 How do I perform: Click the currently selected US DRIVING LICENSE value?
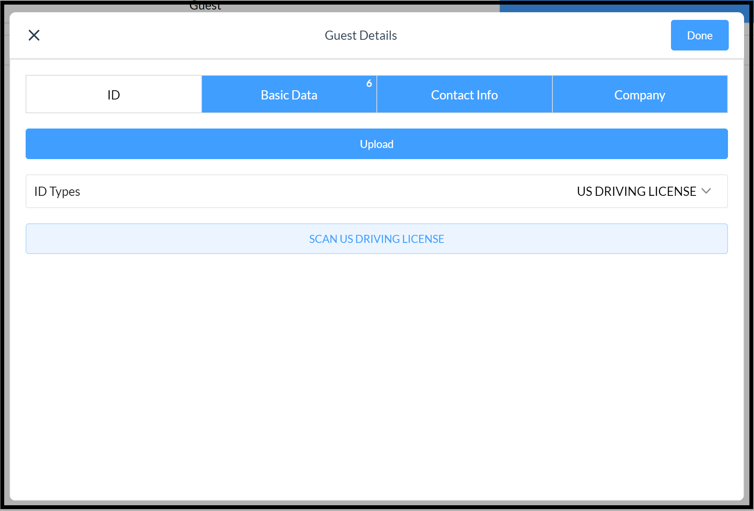coord(637,191)
